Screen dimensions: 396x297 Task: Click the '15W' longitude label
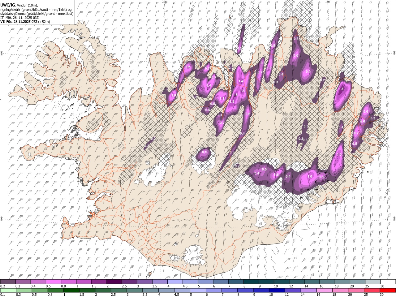tap(328, 2)
